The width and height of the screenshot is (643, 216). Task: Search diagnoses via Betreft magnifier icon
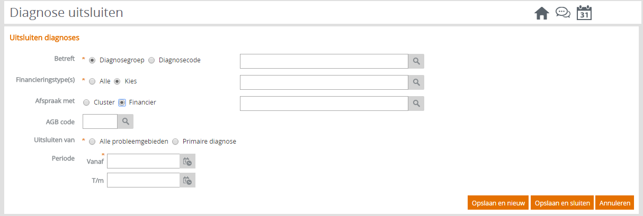[416, 61]
